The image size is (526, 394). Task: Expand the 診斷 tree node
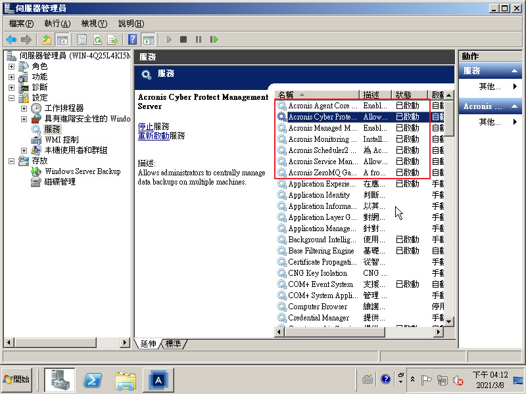[x=11, y=87]
